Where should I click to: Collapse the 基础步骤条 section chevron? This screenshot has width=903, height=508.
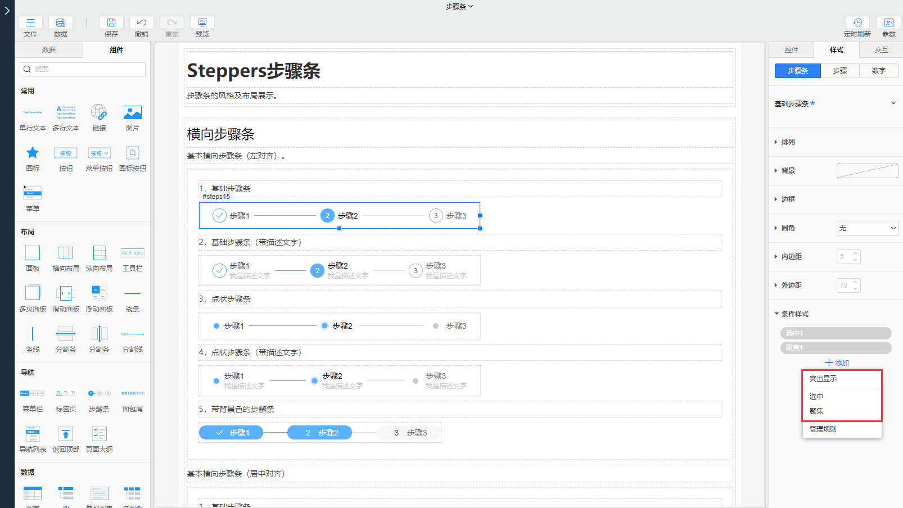pyautogui.click(x=894, y=103)
